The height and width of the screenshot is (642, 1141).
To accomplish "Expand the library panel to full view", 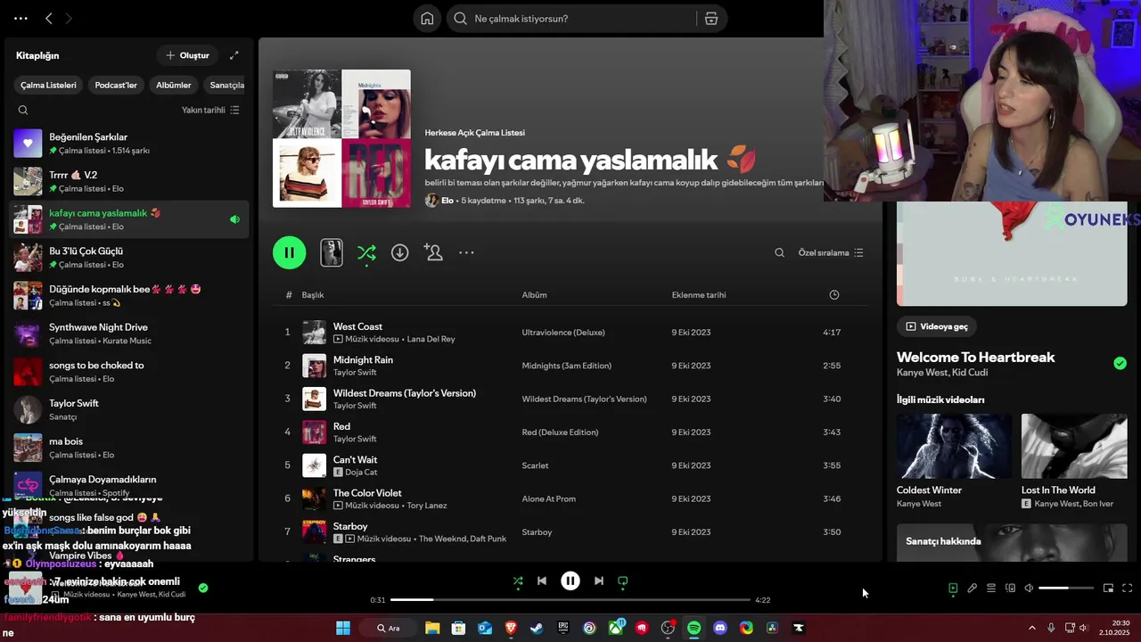I will (234, 55).
